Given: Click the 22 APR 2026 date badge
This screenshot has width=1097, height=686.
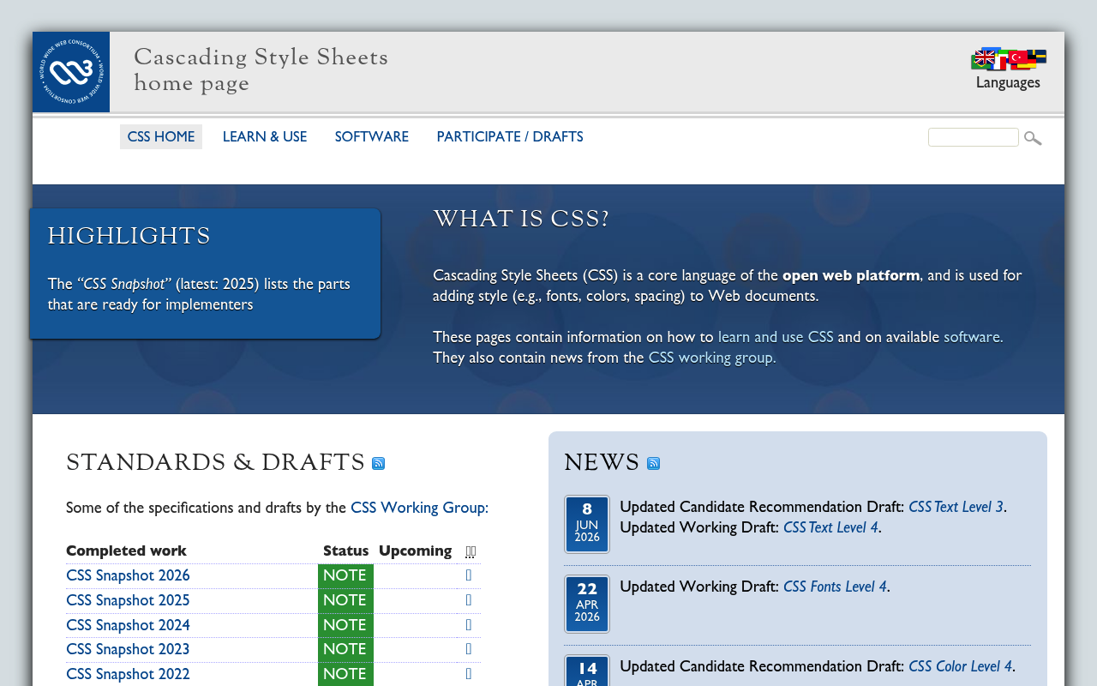Looking at the screenshot, I should pos(587,604).
